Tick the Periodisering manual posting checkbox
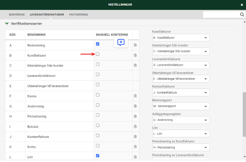Image resolution: width=246 pixels, height=162 pixels. click(x=98, y=115)
